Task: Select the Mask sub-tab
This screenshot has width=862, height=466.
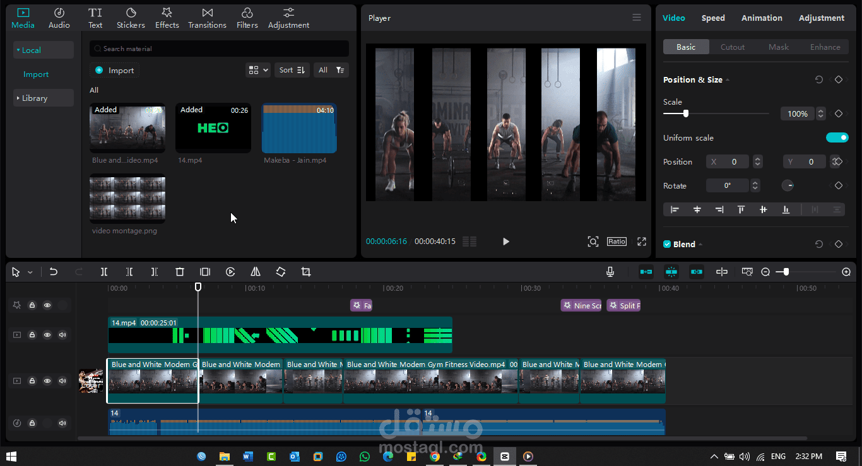Action: click(779, 47)
